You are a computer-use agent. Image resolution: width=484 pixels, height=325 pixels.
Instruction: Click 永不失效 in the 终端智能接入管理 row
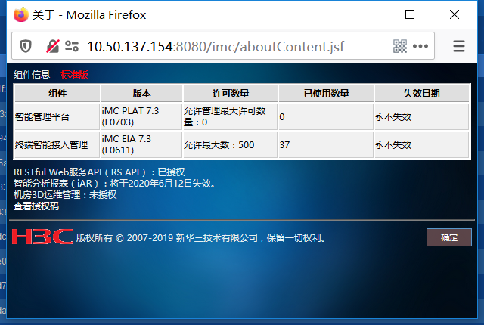click(422, 144)
